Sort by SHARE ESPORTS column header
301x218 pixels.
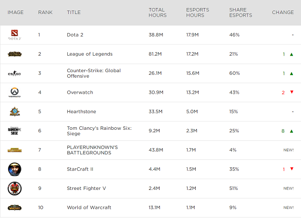pos(241,13)
